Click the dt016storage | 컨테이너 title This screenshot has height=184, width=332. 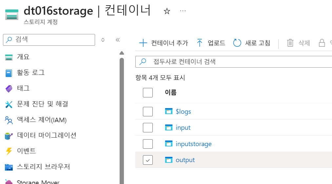pyautogui.click(x=87, y=10)
